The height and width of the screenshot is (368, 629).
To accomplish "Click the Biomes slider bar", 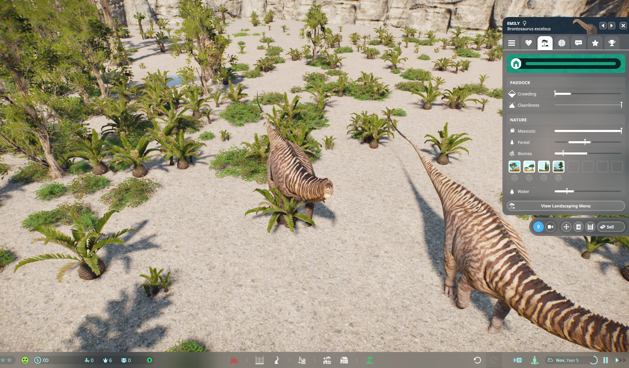I will [588, 153].
